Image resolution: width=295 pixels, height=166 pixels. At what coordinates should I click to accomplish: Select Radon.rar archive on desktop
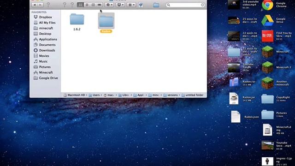point(234,83)
